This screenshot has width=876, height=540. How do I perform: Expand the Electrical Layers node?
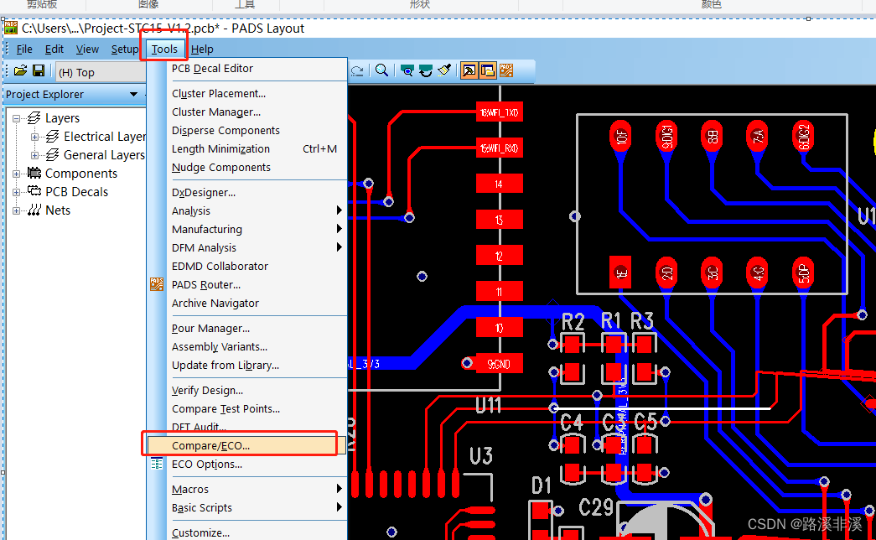(34, 137)
